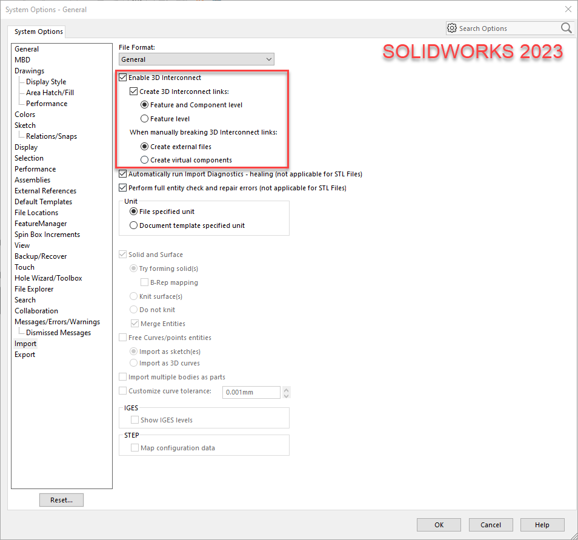
Task: Click the Help button
Action: (x=542, y=525)
